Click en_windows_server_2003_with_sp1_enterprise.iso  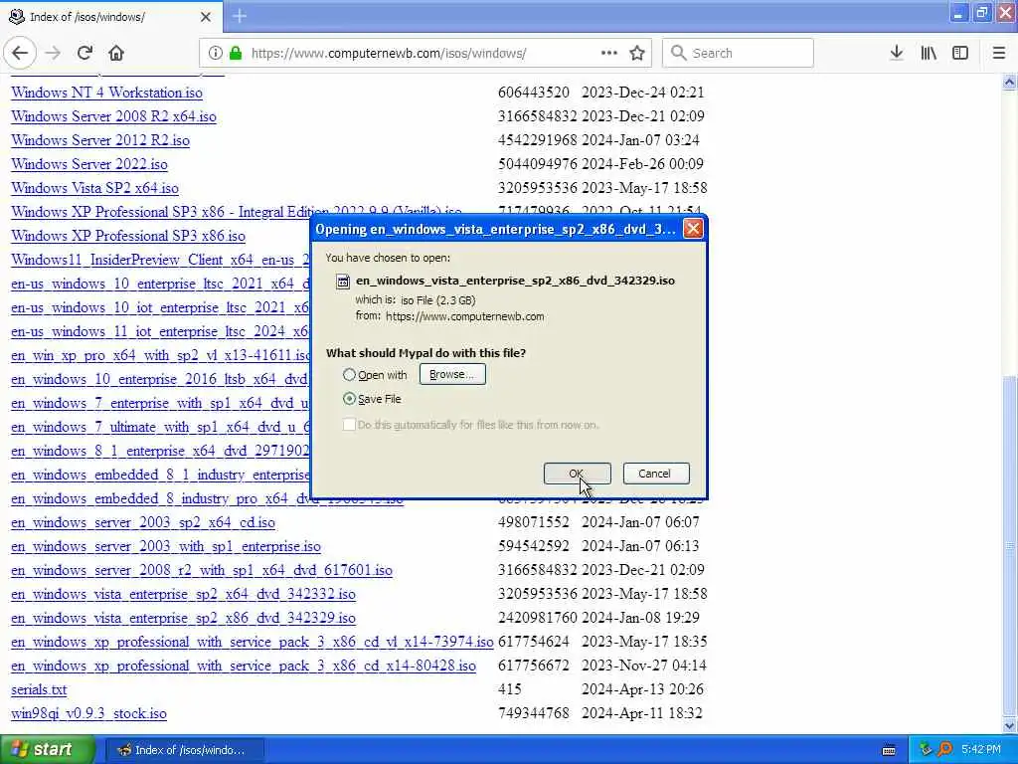point(166,546)
